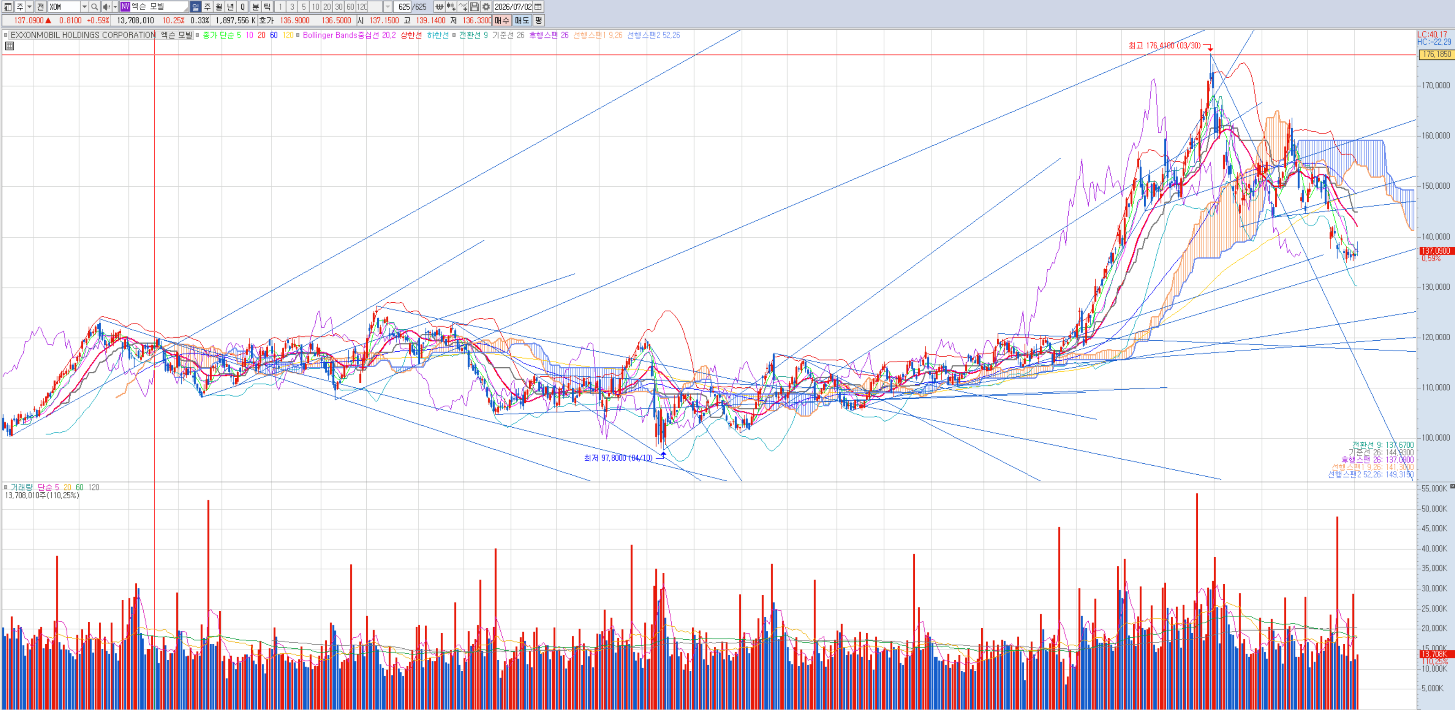Click the 호가 quote label
The width and height of the screenshot is (1455, 710).
pyautogui.click(x=266, y=20)
